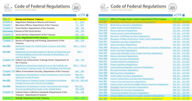Open Magnitsky Act Sanctions Regulations link

pyautogui.click(x=126, y=90)
